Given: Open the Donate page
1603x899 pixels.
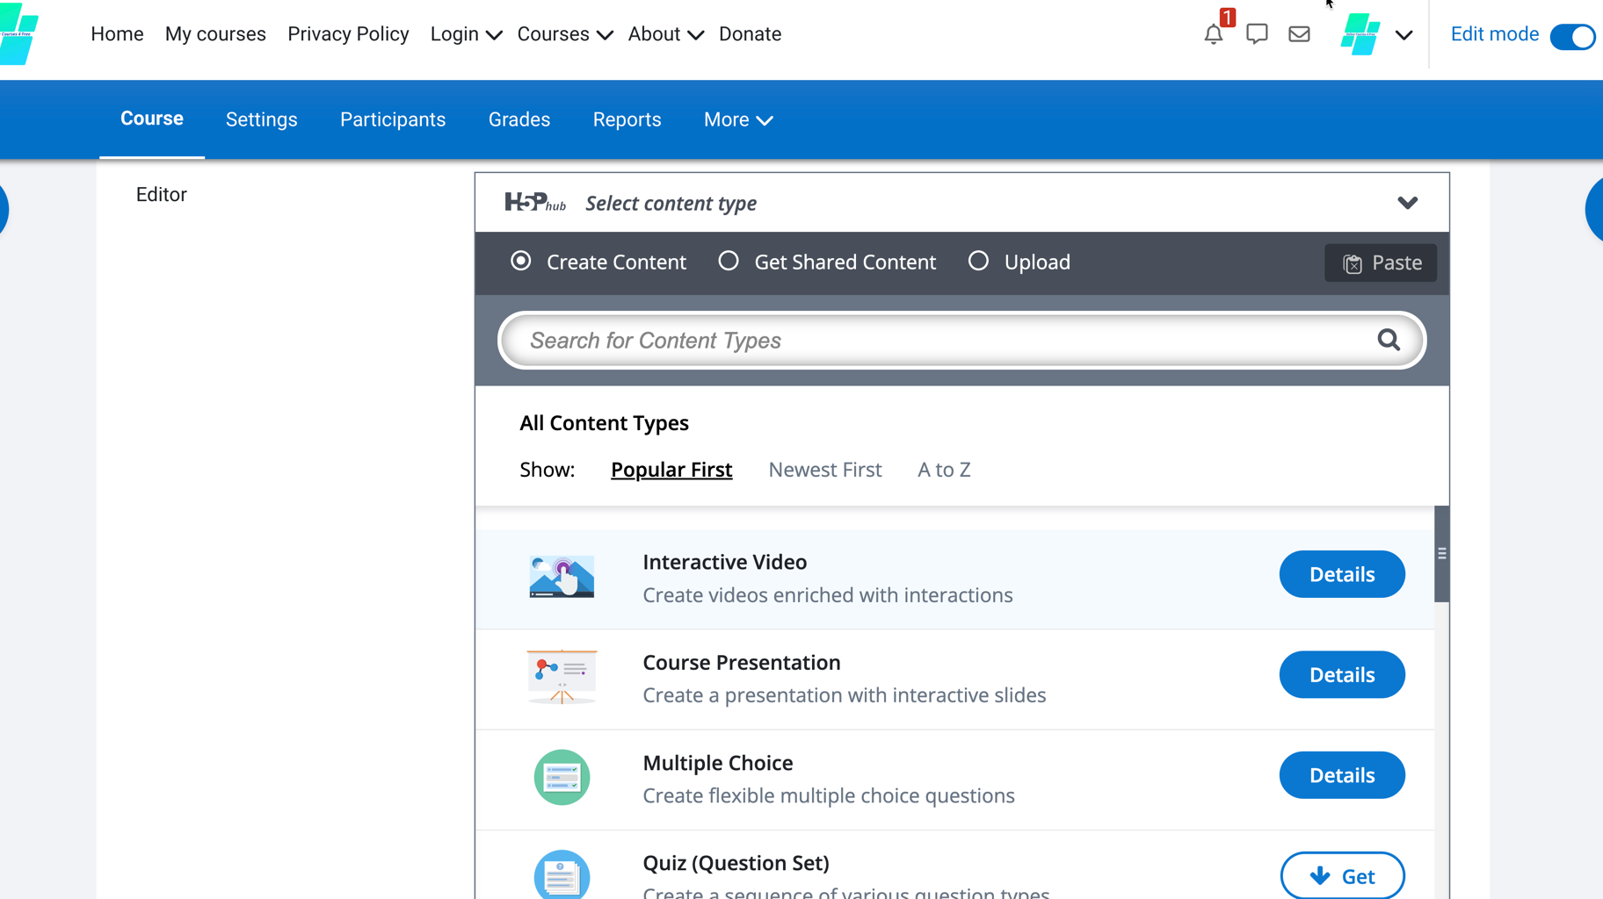Looking at the screenshot, I should tap(750, 34).
